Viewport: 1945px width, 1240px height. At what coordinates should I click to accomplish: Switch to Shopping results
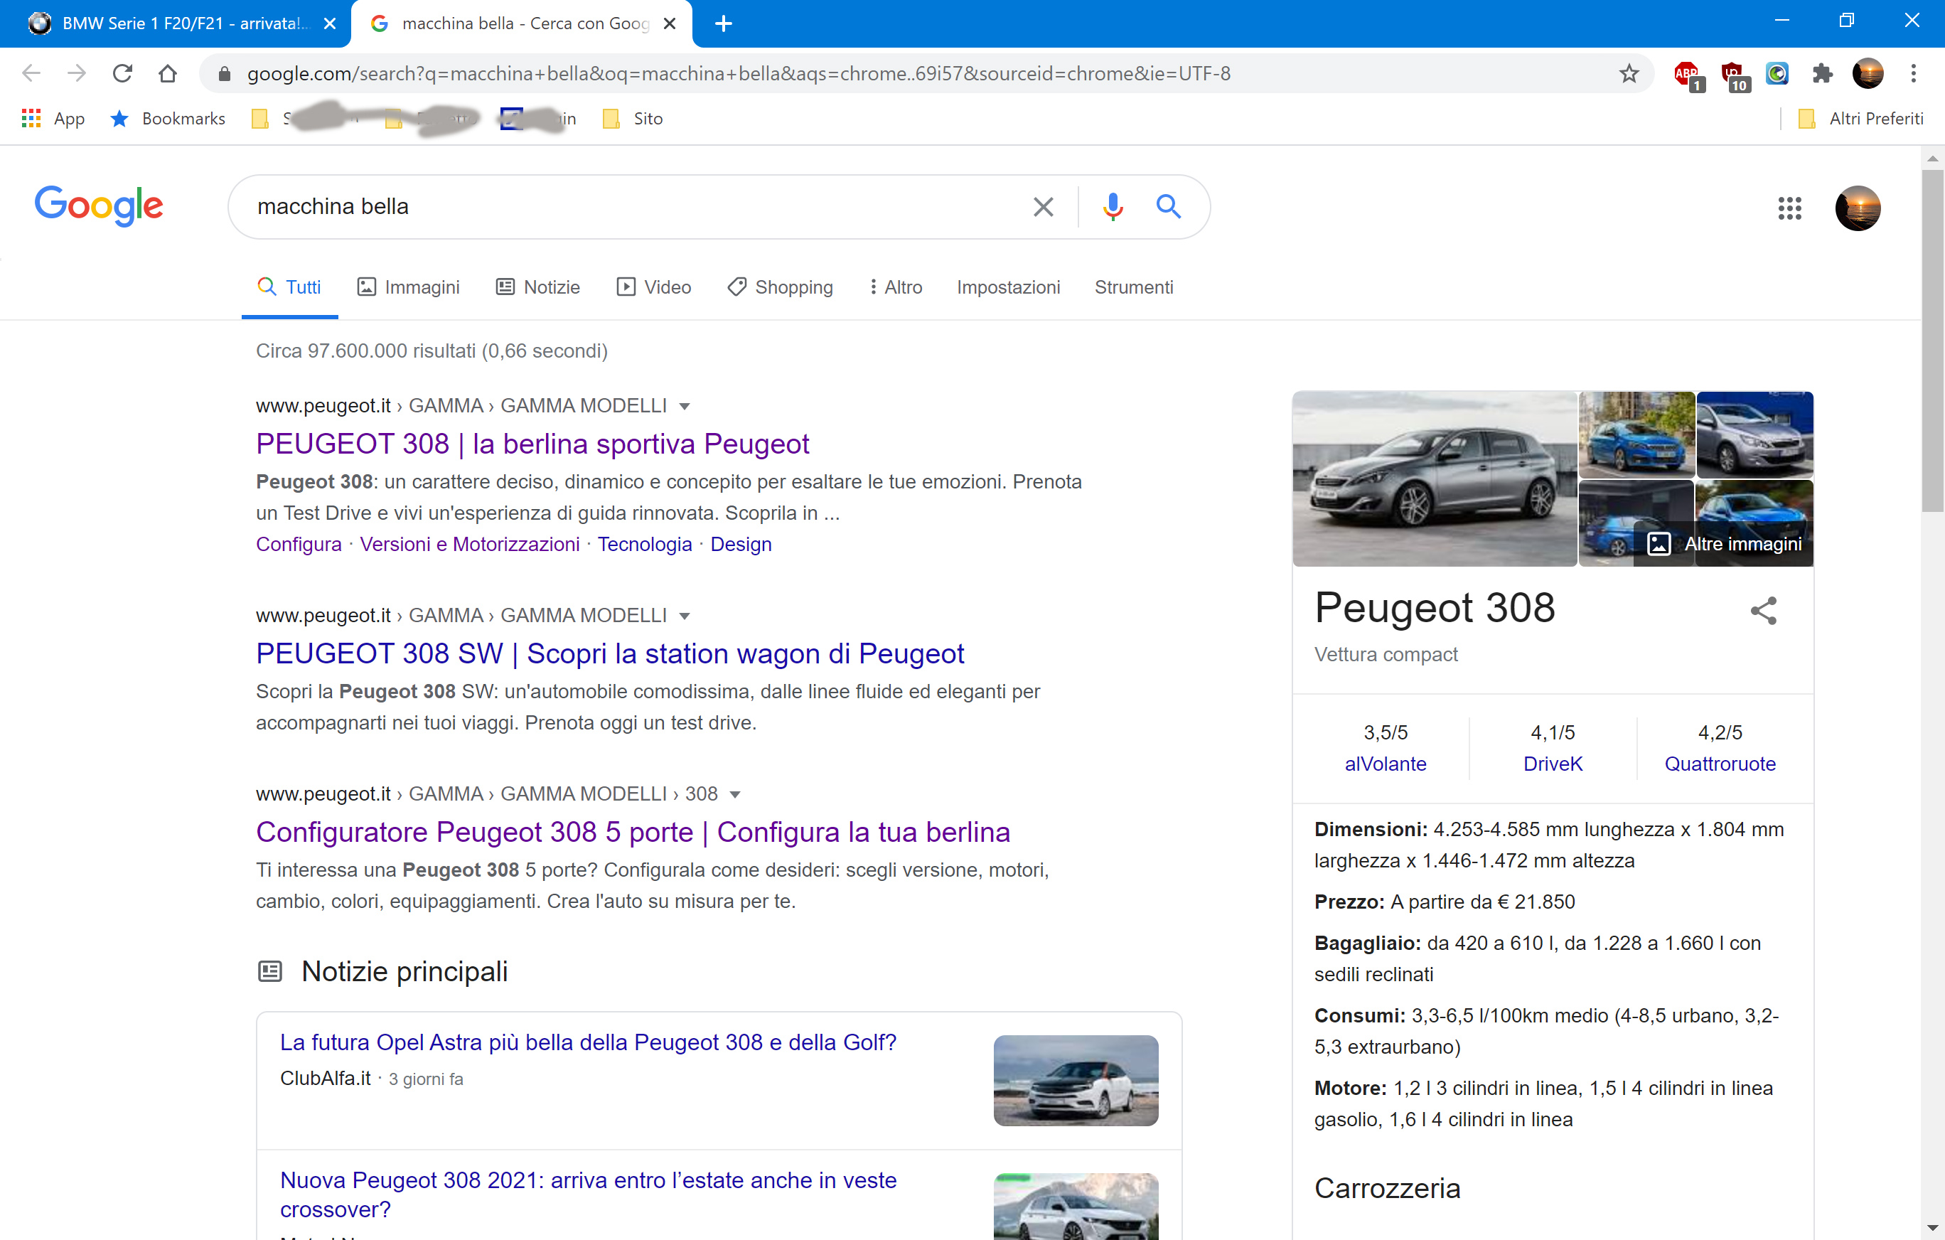point(779,287)
